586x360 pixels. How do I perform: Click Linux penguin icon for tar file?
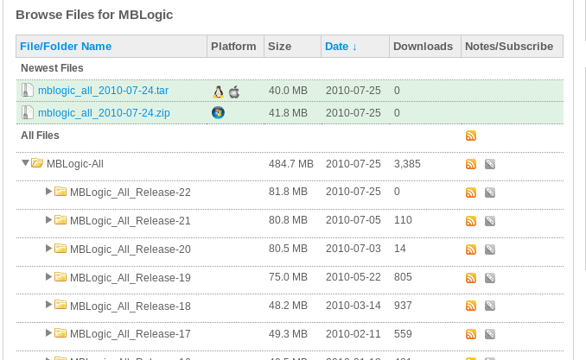click(218, 91)
